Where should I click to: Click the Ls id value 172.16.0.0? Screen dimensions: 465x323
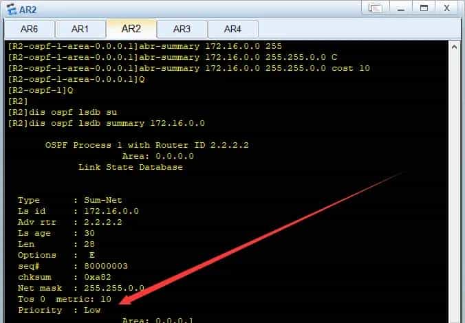(x=111, y=211)
